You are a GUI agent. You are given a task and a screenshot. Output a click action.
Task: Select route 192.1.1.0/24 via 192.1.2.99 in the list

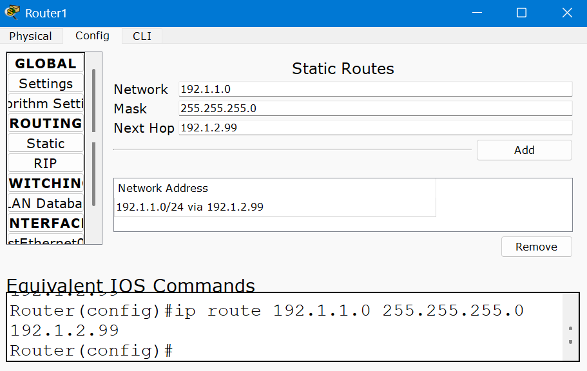(x=190, y=207)
